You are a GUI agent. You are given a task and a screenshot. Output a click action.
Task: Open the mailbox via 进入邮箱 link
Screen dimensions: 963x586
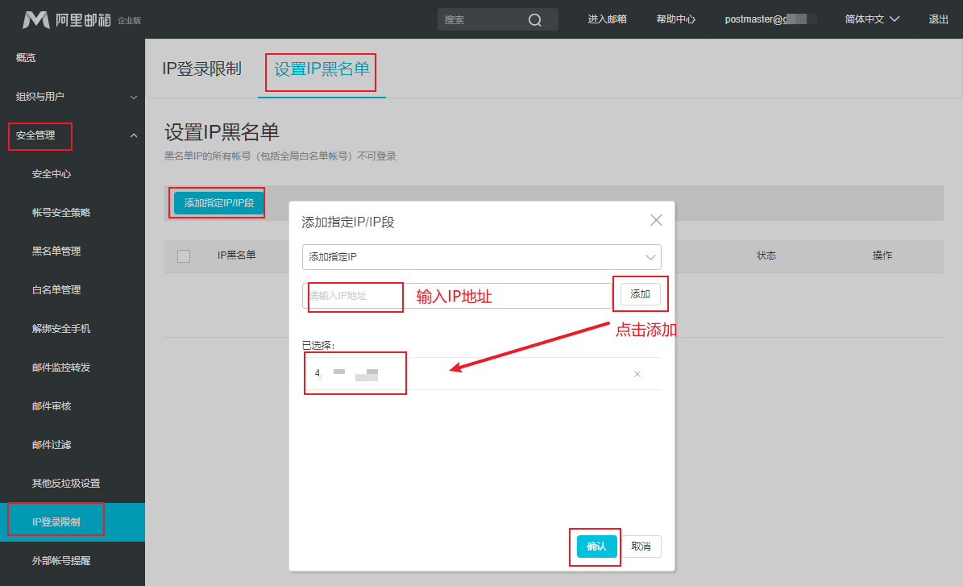[607, 19]
